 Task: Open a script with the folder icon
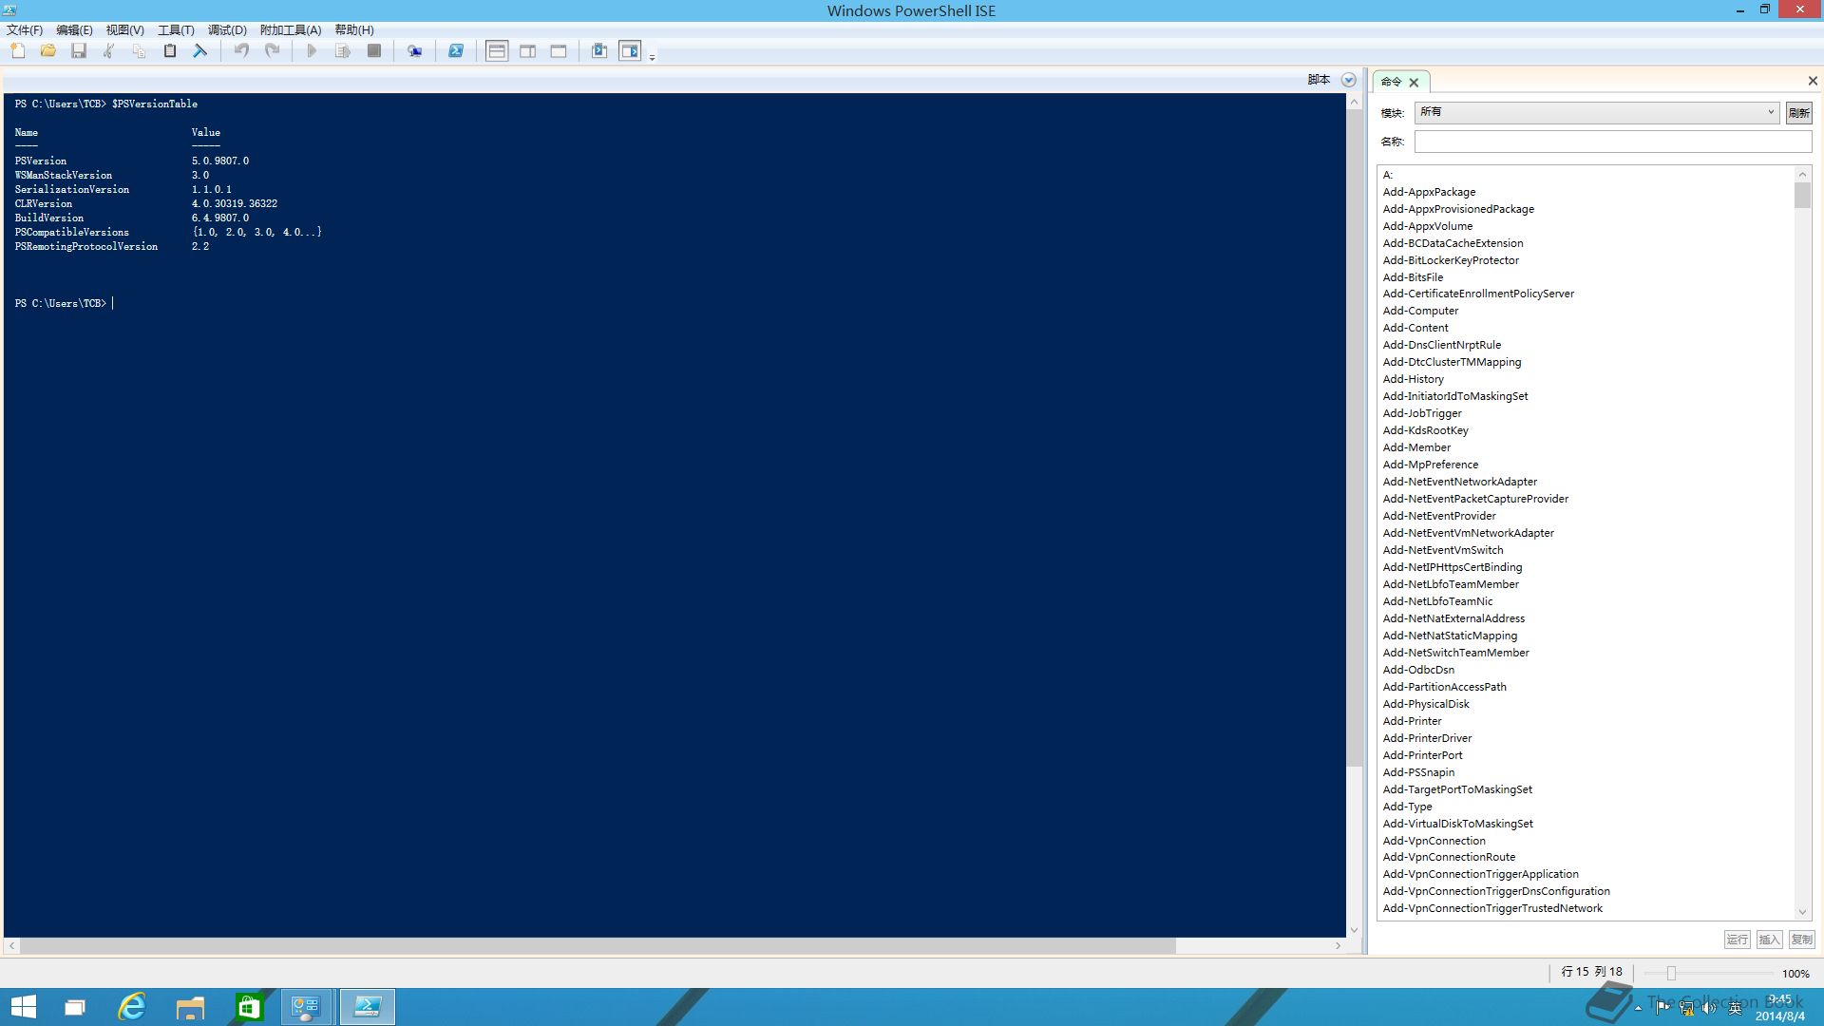[x=48, y=51]
